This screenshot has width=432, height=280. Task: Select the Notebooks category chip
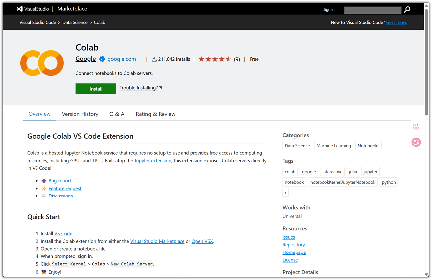[x=368, y=146]
